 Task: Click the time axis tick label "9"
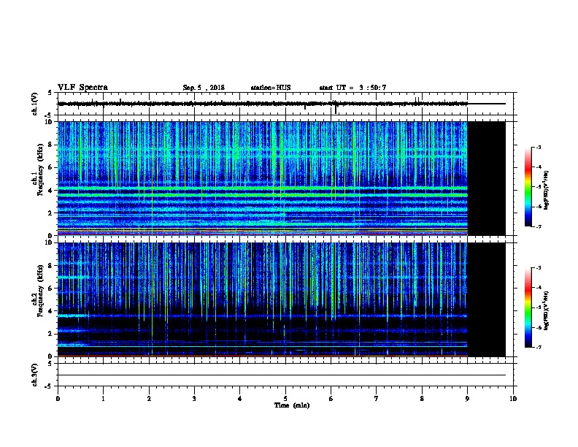click(x=467, y=398)
